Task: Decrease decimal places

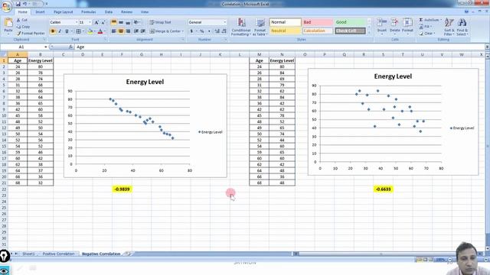Action: click(224, 31)
